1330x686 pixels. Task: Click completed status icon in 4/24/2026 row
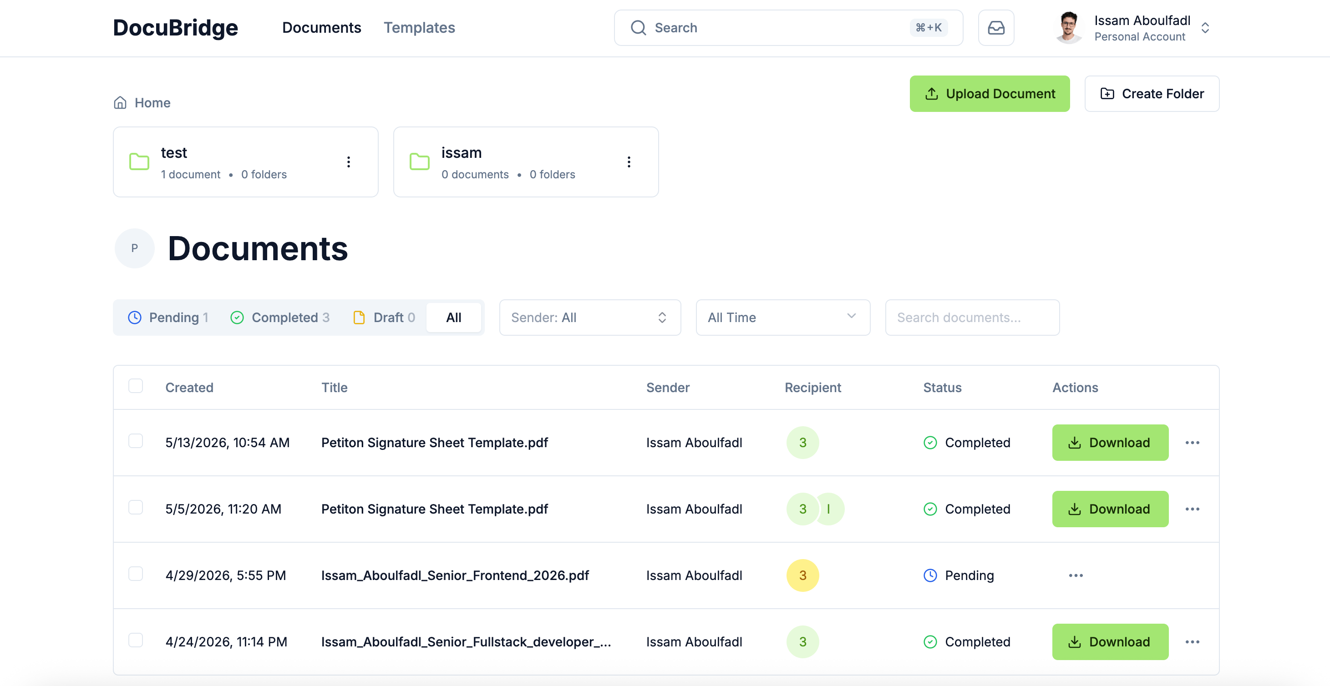pyautogui.click(x=930, y=641)
